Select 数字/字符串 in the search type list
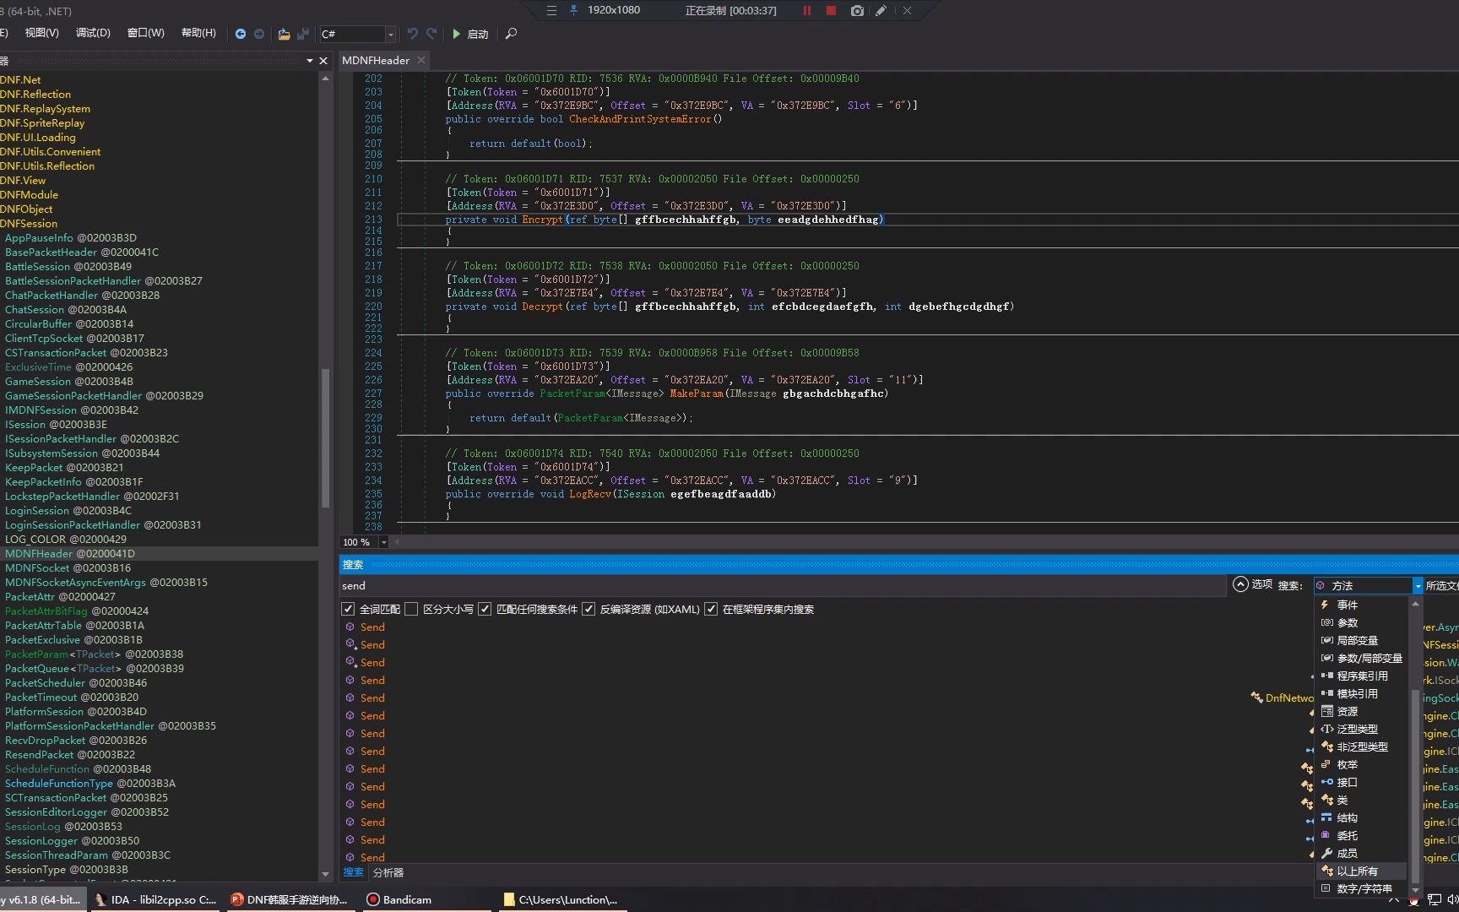Screen dimensions: 1459x912 (1364, 888)
